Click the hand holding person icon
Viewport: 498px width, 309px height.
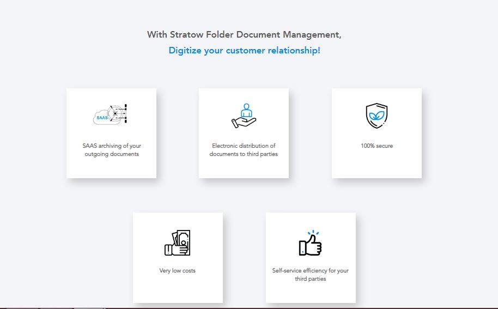tap(244, 116)
